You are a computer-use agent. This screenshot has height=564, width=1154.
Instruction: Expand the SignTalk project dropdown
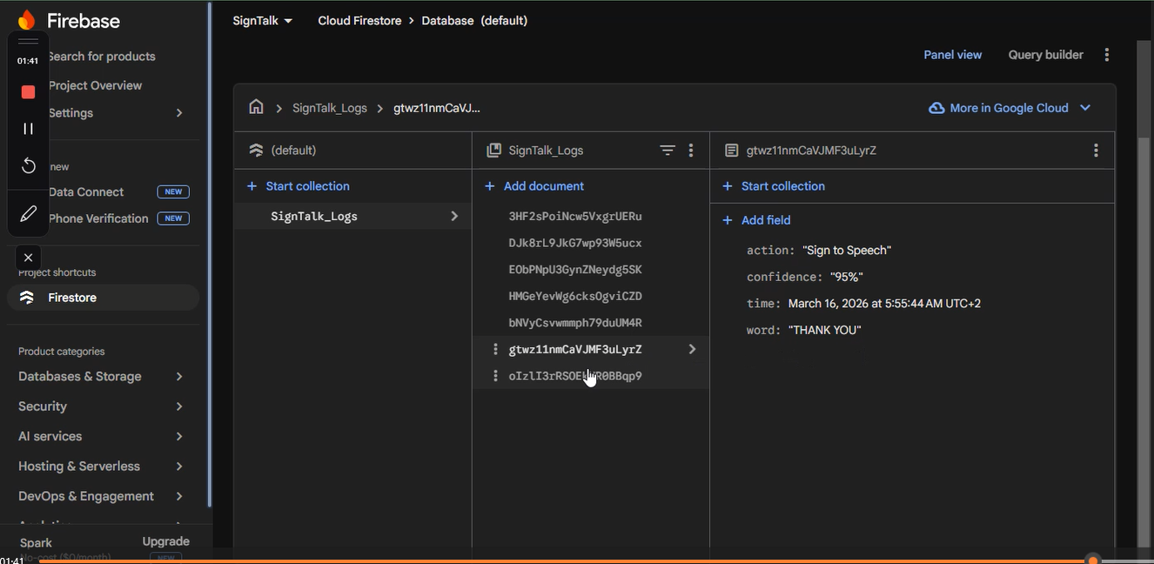click(x=288, y=21)
